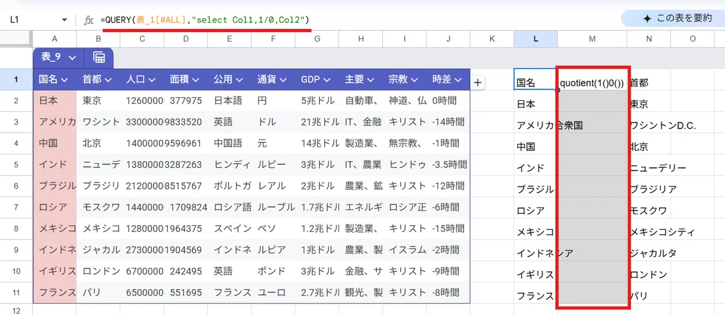Viewport: 725px width, 315px height.
Task: Select column header O
Action: [x=692, y=39]
